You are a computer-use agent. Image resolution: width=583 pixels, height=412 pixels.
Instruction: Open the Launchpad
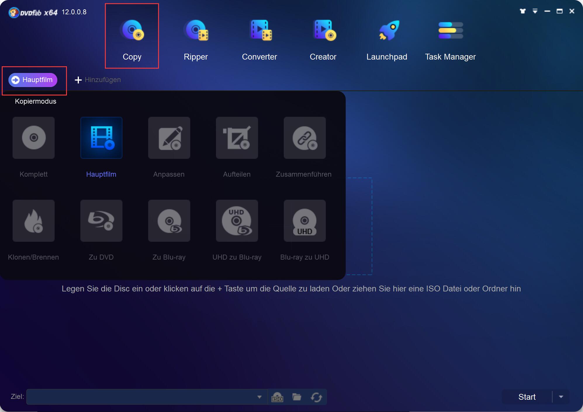(x=387, y=39)
